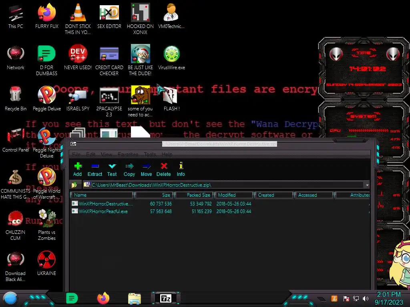
Task: Select the HOOKED ON XONIX desktop icon
Action: tap(141, 19)
